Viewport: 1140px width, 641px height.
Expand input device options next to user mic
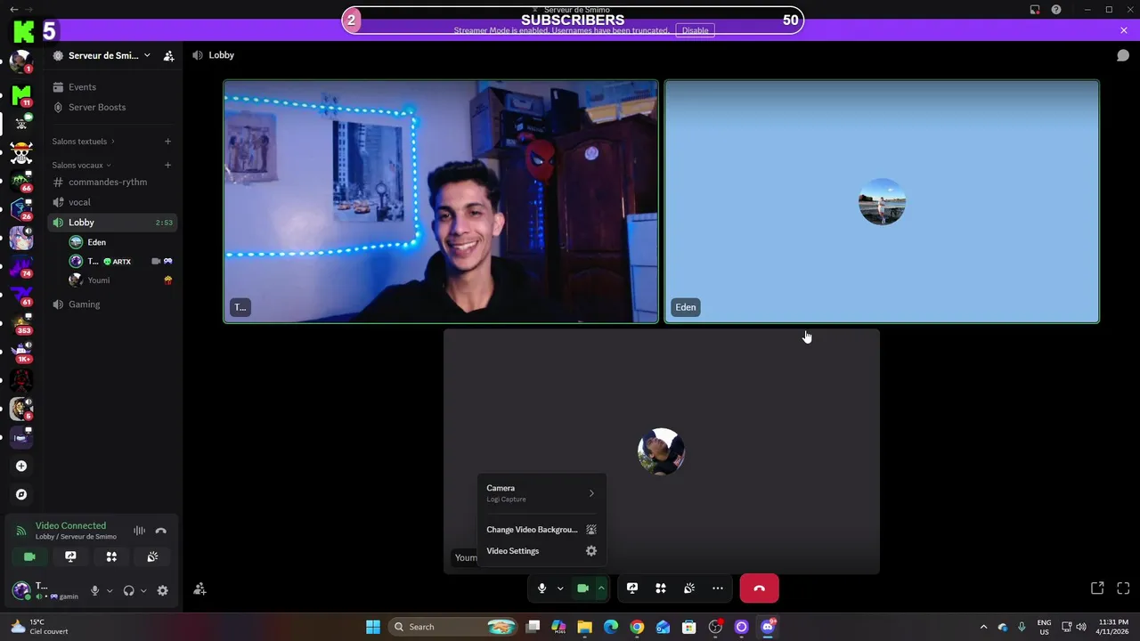pos(110,590)
